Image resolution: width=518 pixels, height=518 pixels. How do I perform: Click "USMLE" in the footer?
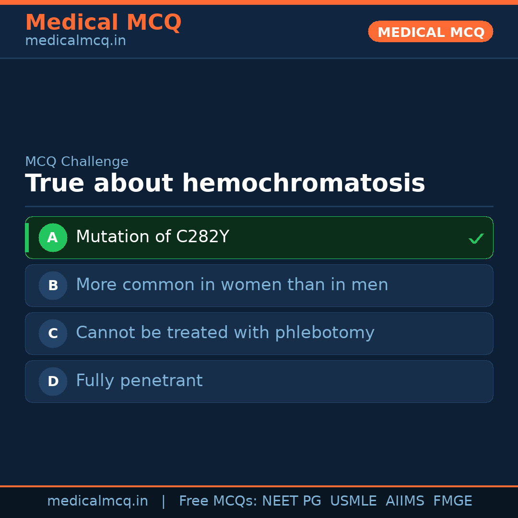pyautogui.click(x=353, y=501)
